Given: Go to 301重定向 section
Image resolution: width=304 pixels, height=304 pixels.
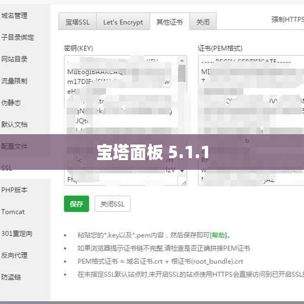Looking at the screenshot, I should click(17, 233).
